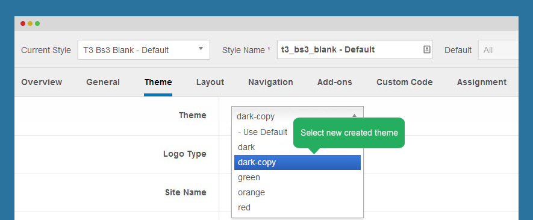Click the Current Style dropdown arrow icon

click(201, 49)
